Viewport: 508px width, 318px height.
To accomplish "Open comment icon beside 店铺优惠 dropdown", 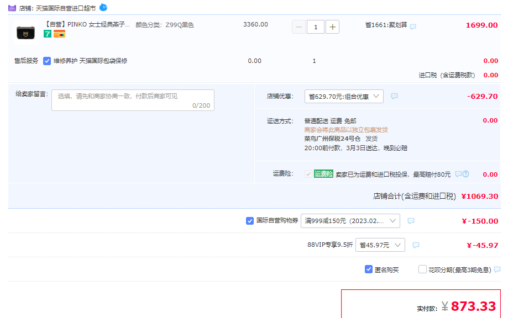I will tap(394, 96).
